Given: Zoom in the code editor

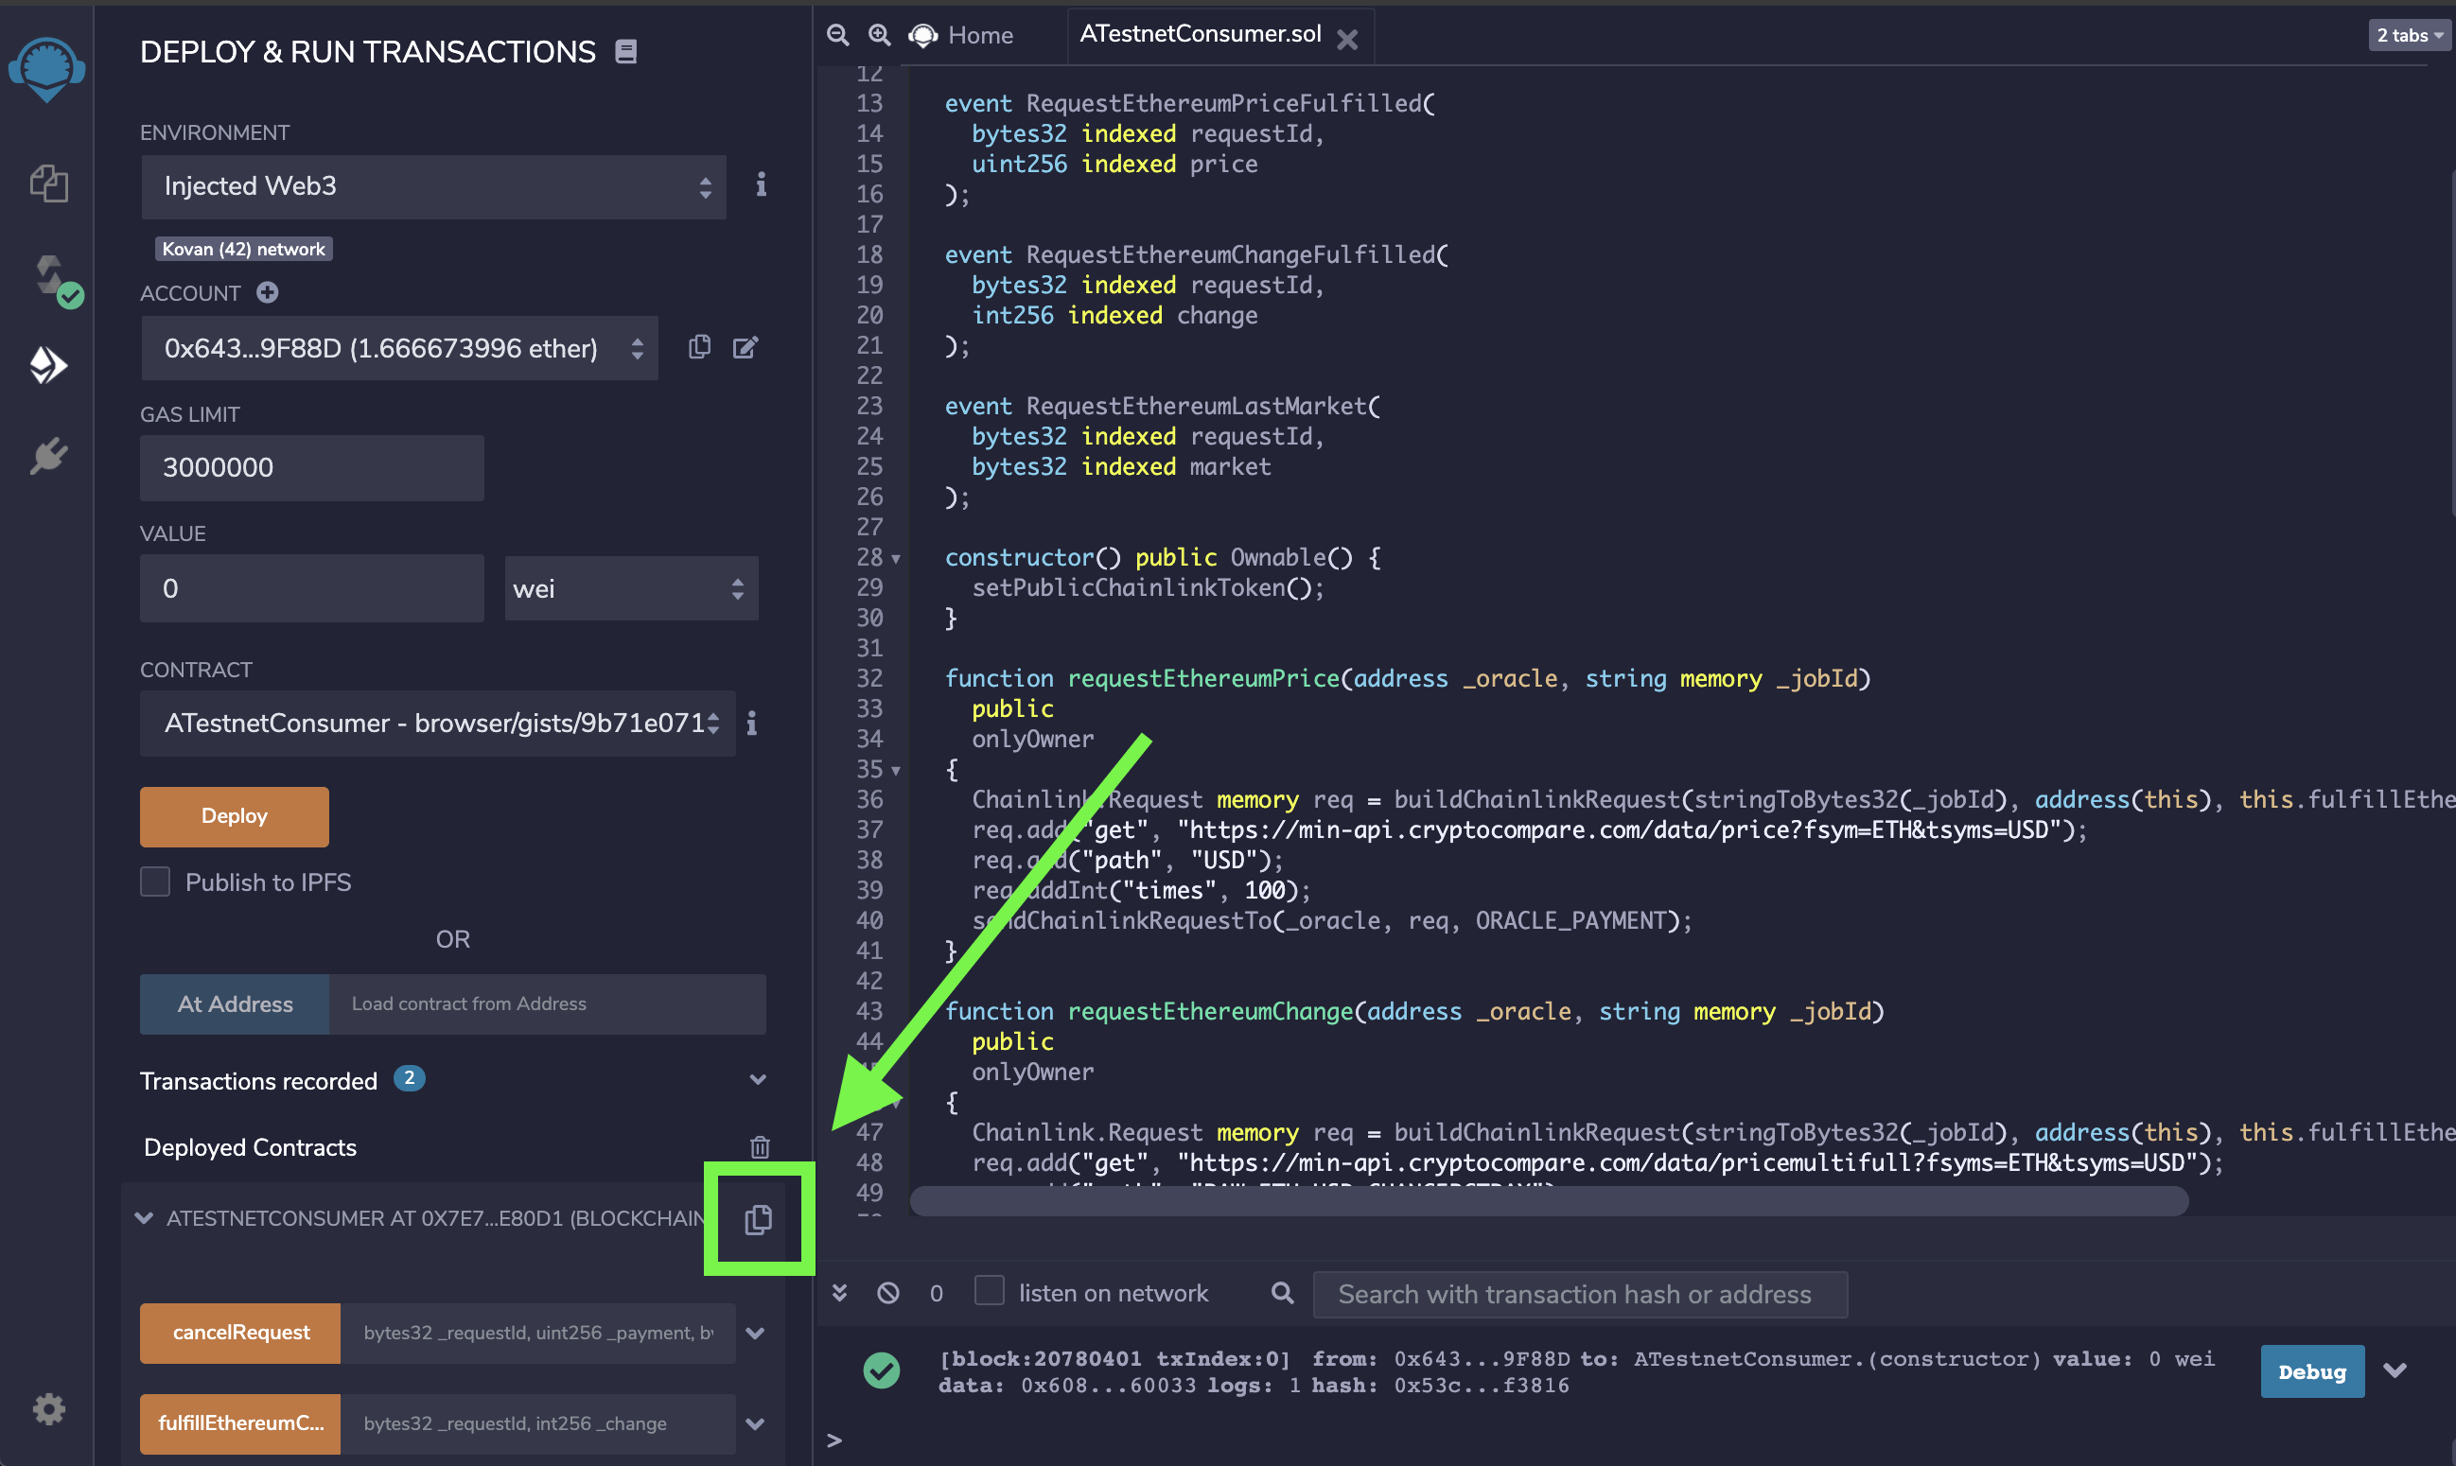Looking at the screenshot, I should (x=879, y=35).
